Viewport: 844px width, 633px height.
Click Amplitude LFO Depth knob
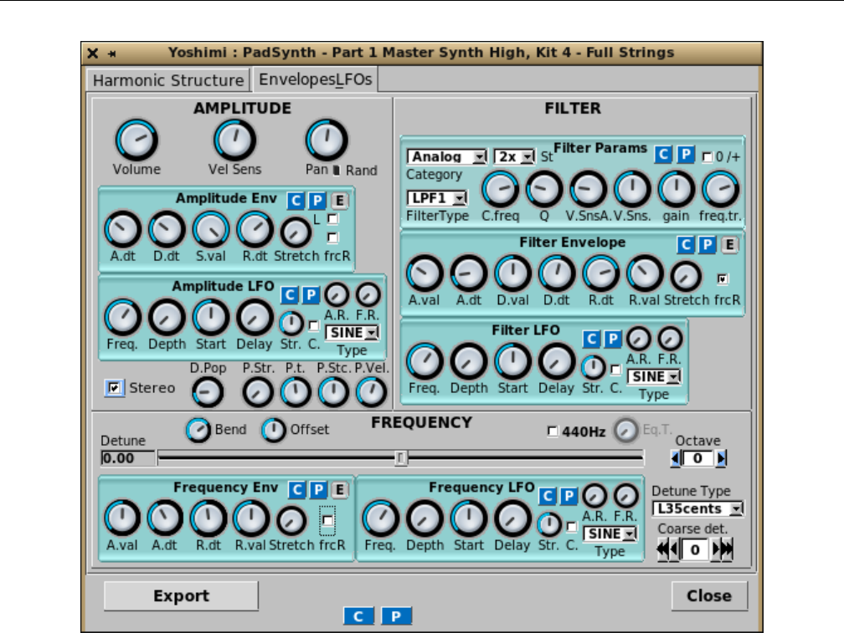pyautogui.click(x=167, y=318)
